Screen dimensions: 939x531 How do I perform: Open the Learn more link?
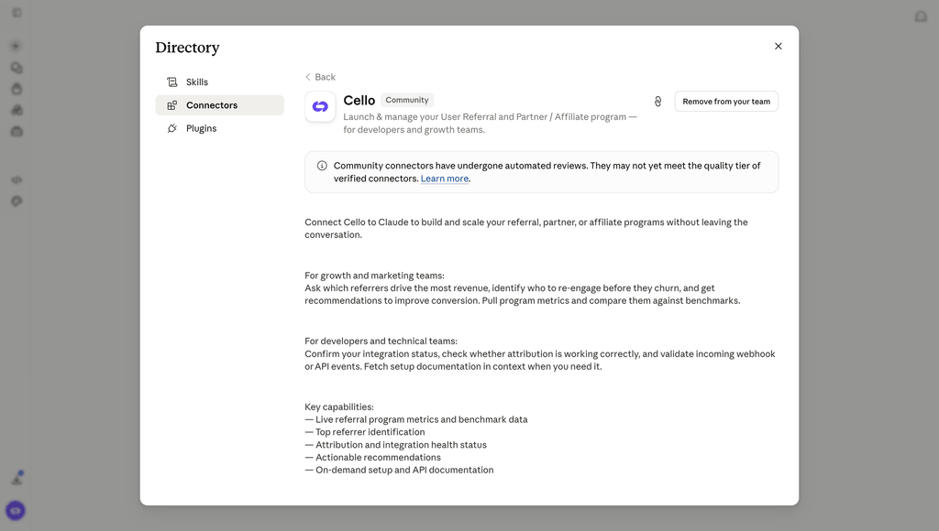pos(445,179)
